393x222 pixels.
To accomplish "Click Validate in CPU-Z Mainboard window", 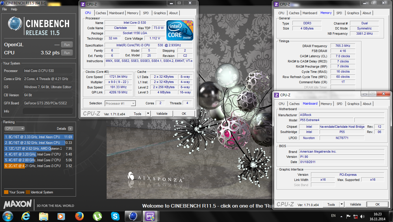I will tap(355, 204).
